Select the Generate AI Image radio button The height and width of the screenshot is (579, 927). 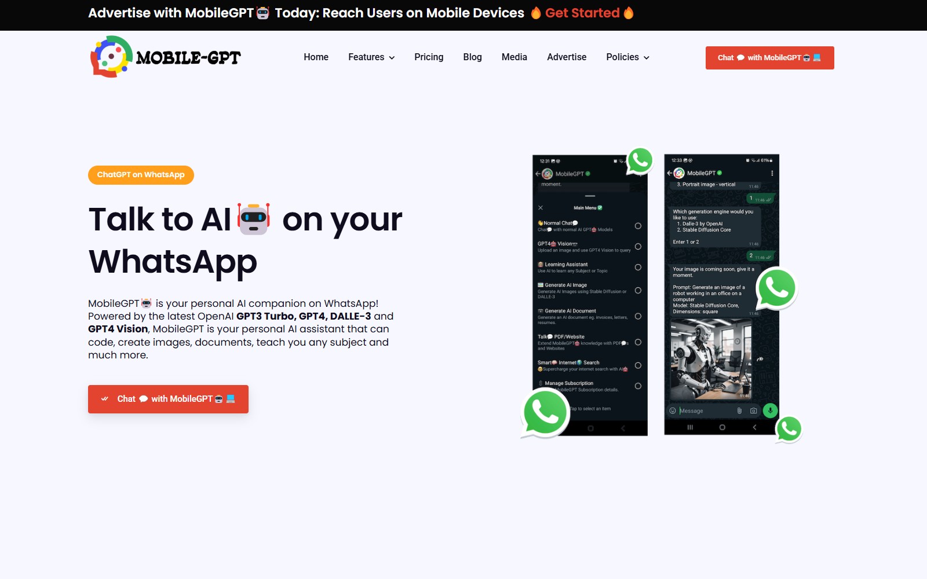638,291
